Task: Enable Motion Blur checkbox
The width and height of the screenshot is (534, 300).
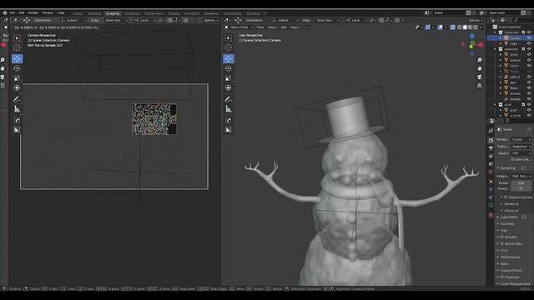Action: (x=502, y=243)
